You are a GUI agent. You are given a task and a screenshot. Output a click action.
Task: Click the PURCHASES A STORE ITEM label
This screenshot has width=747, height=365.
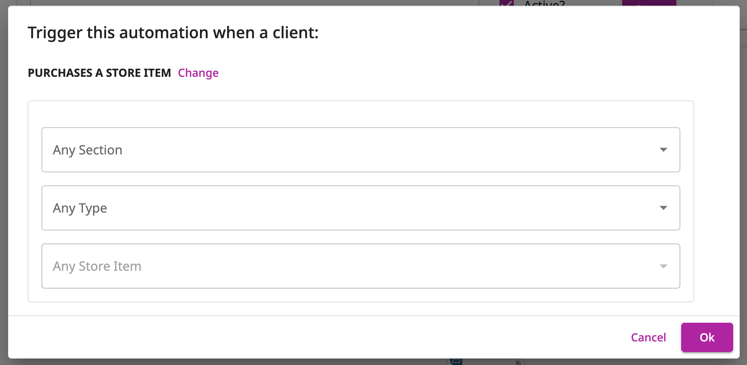[x=99, y=73]
